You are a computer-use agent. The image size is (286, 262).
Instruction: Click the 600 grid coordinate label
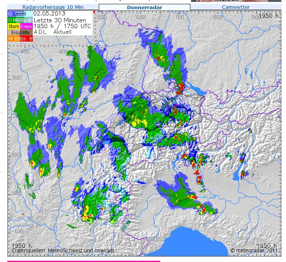click(x=141, y=17)
